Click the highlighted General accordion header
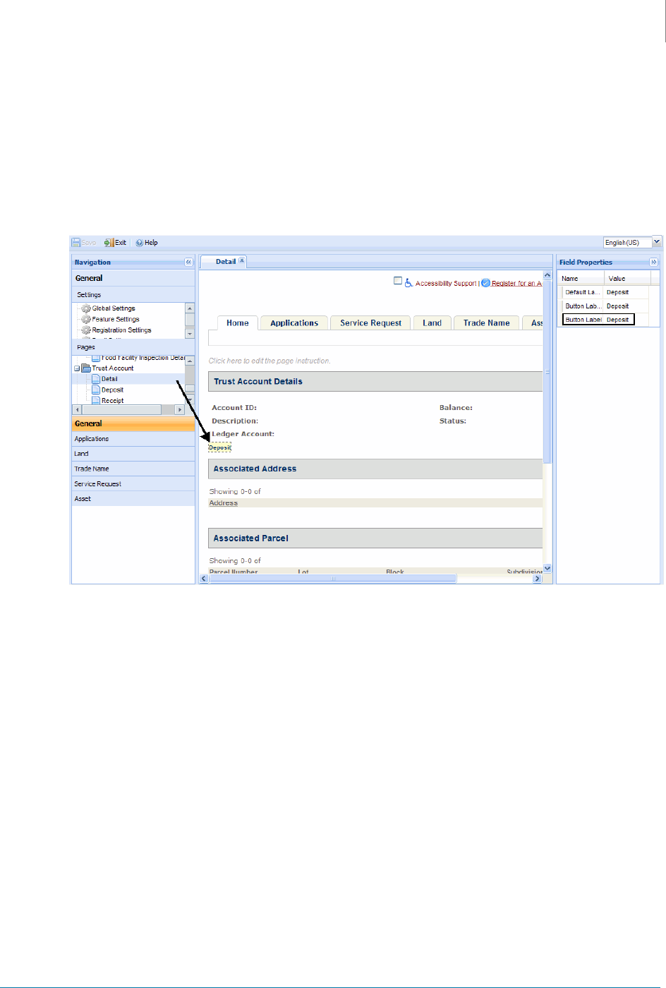 (133, 423)
